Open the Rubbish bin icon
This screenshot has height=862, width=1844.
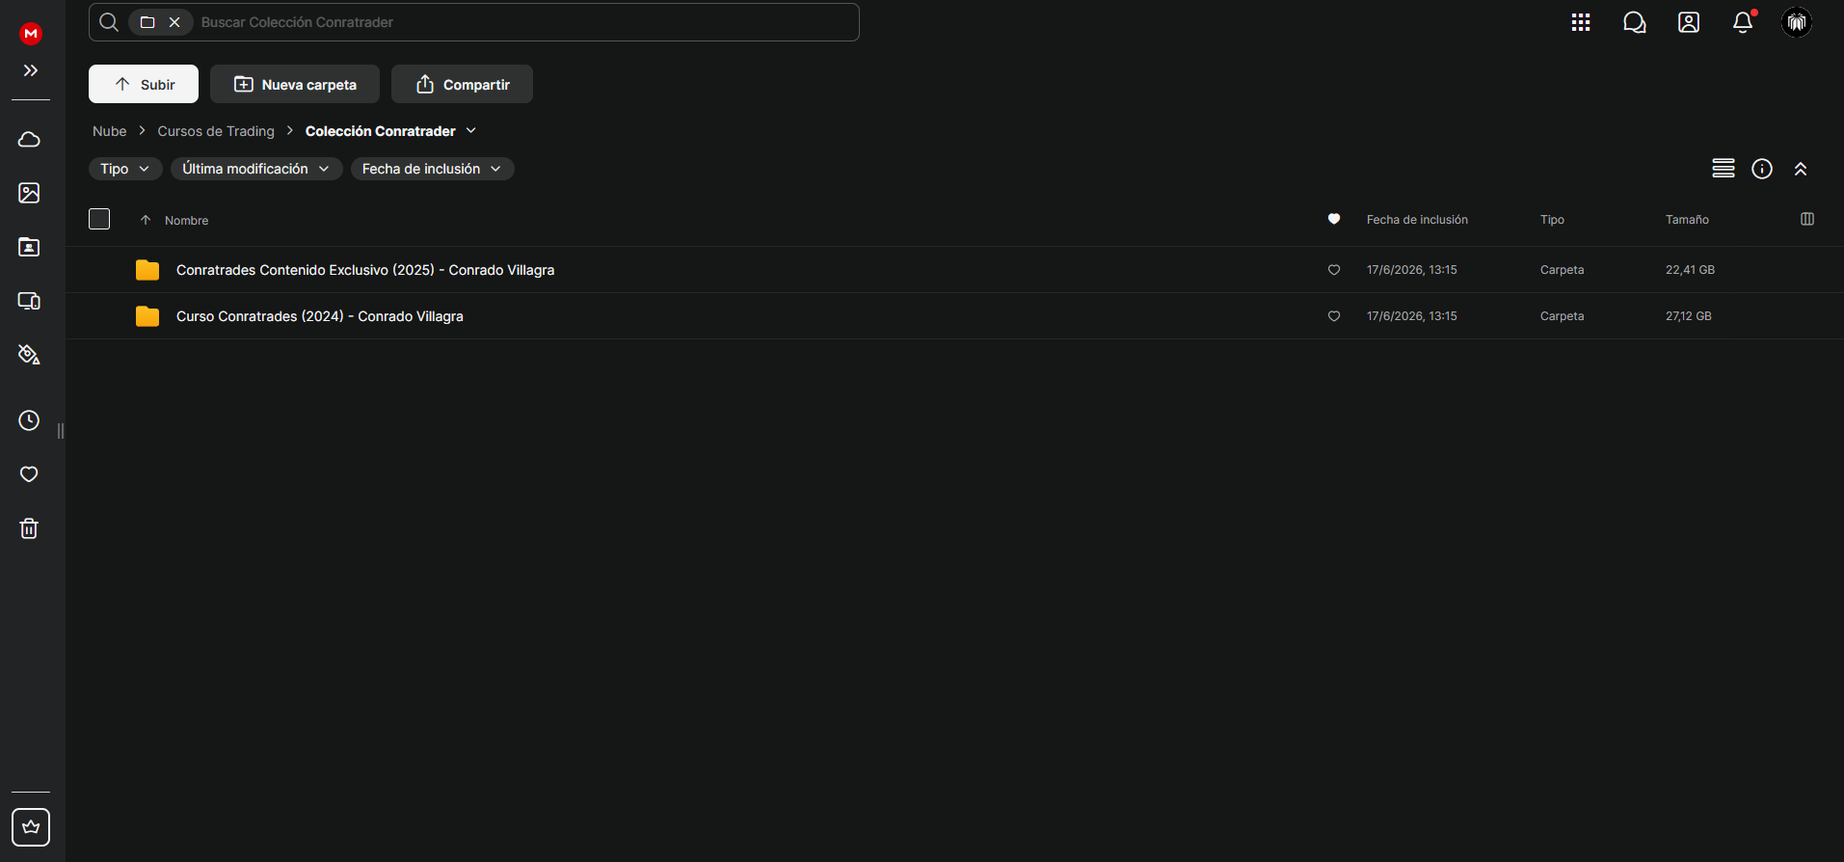29,528
